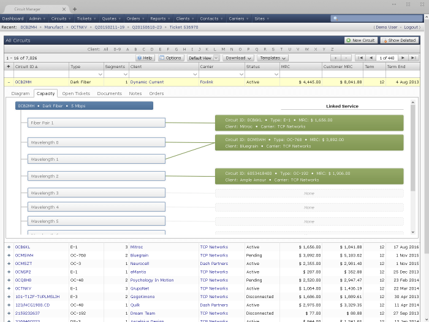Expand all rows using header plus icon

[9, 66]
